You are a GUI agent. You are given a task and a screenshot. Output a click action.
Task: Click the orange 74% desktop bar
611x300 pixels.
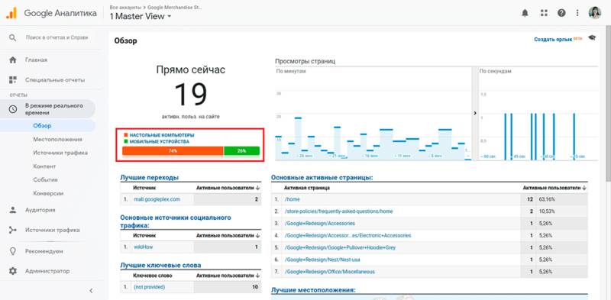pos(173,151)
